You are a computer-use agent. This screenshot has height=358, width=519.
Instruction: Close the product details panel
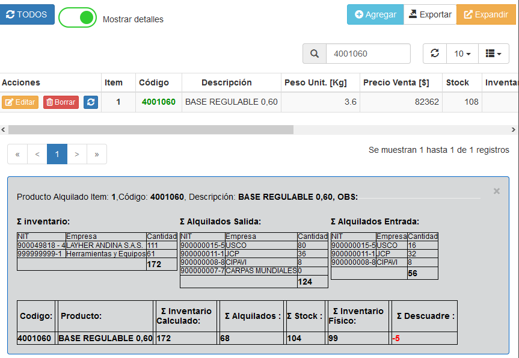click(496, 191)
